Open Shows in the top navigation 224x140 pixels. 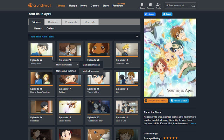pos(61,6)
